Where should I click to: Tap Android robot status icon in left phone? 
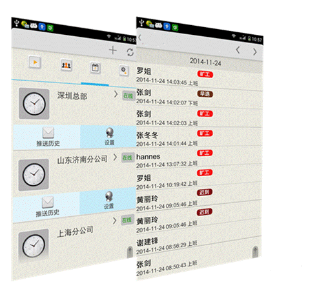[34, 26]
